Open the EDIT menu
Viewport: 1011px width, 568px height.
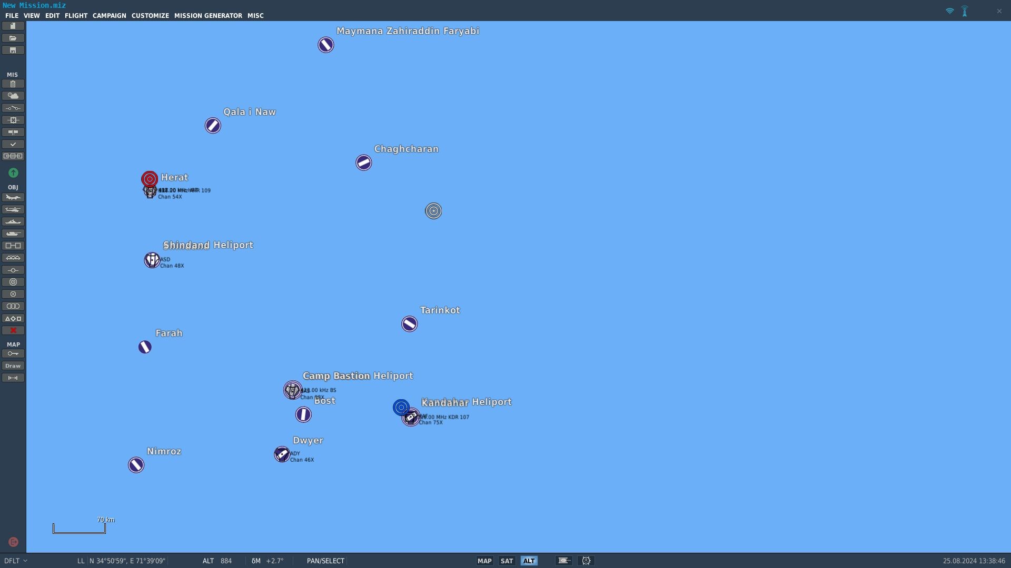[x=52, y=16]
